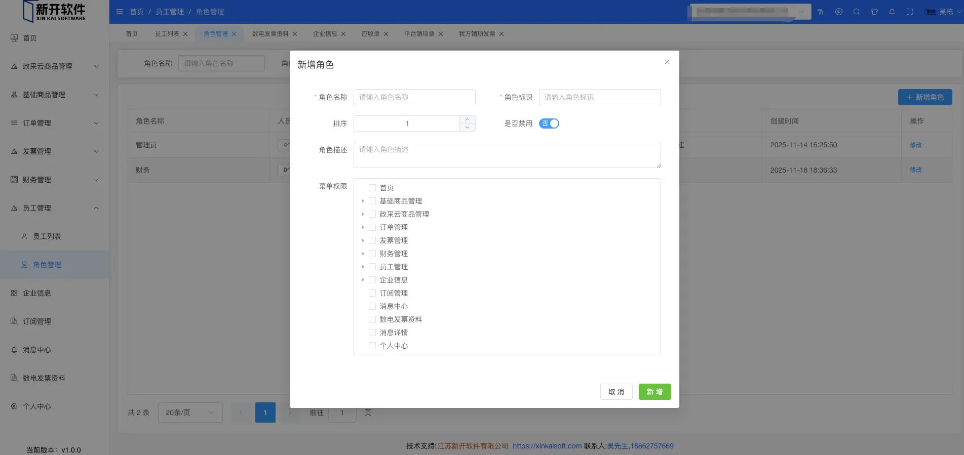This screenshot has height=455, width=964.
Task: Open search via magnifier icon
Action: [x=857, y=12]
